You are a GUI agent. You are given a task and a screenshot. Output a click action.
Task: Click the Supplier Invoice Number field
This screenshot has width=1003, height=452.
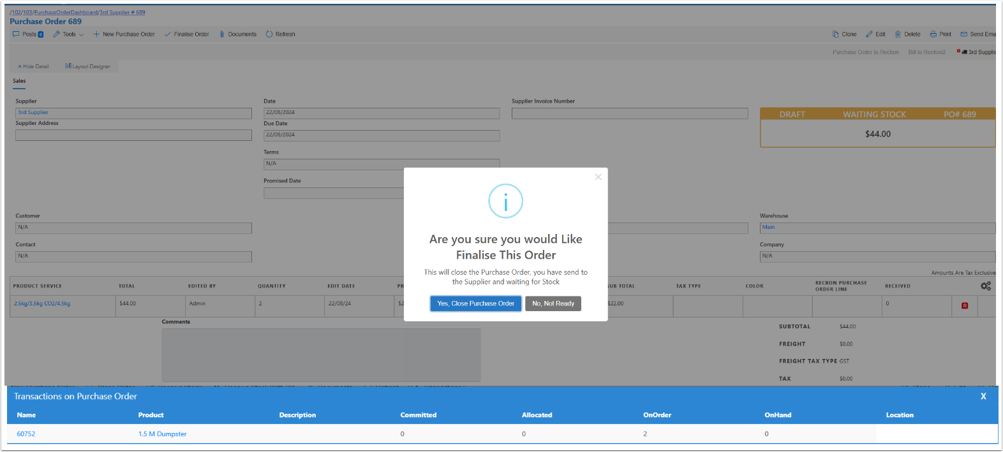[x=629, y=113]
